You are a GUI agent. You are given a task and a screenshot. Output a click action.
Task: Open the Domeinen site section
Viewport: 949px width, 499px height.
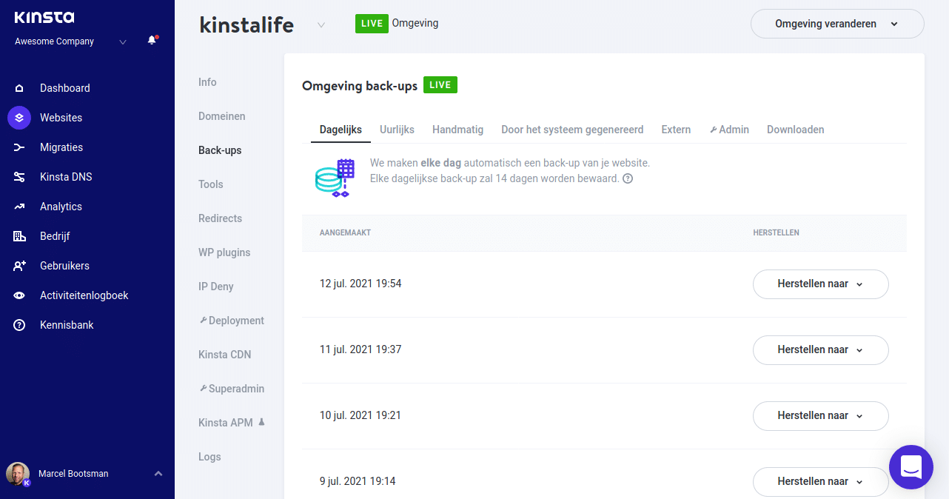point(222,116)
